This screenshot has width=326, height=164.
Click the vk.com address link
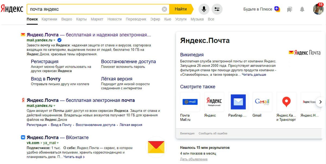point(33,143)
